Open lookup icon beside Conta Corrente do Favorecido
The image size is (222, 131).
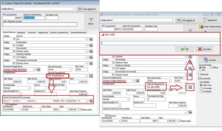click(x=90, y=101)
